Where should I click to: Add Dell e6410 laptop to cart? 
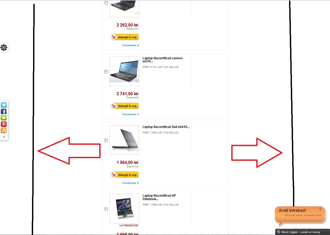[124, 175]
